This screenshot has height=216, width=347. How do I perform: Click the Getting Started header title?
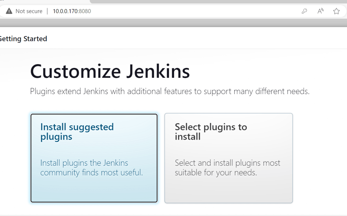click(x=23, y=39)
